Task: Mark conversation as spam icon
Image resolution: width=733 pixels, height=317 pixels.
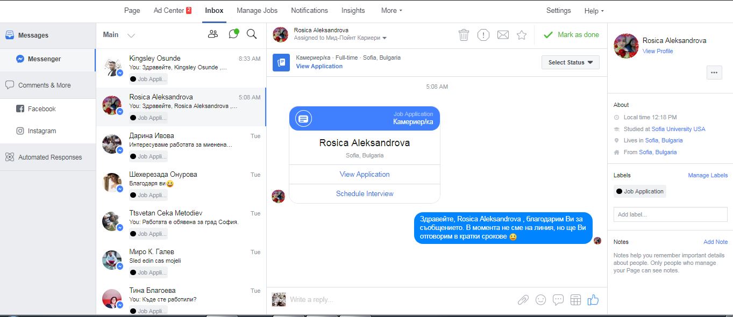Action: click(x=483, y=35)
